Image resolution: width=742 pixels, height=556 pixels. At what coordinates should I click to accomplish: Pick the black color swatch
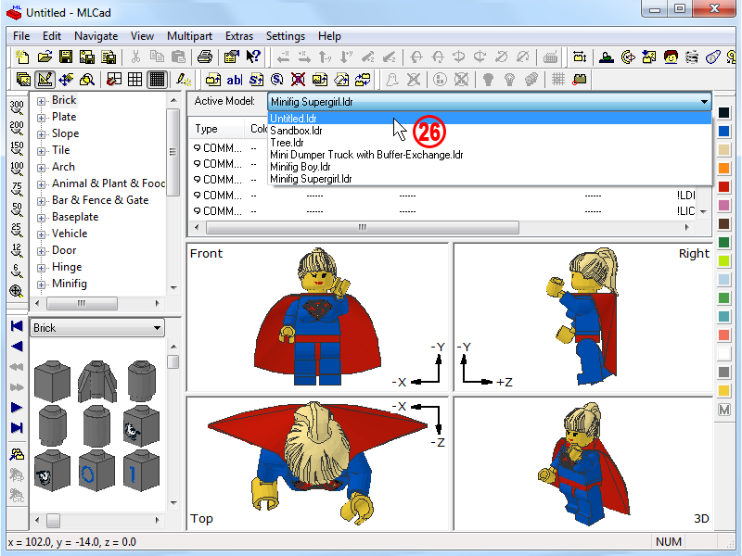(x=723, y=112)
